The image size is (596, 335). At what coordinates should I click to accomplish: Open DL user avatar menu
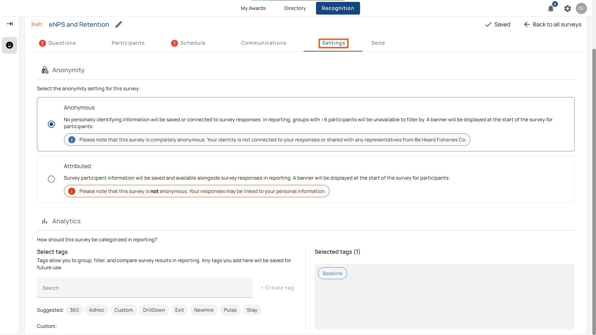click(581, 8)
